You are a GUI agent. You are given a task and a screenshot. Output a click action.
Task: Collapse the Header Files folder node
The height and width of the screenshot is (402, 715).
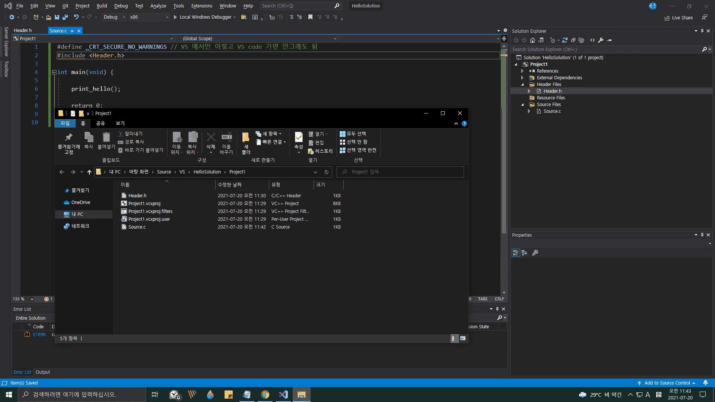[522, 84]
